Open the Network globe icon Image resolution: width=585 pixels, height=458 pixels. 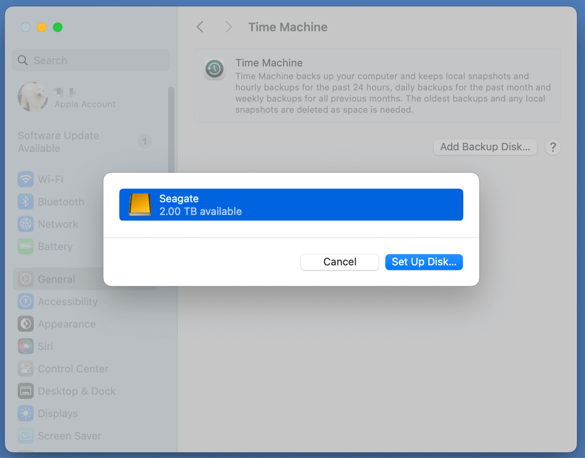click(26, 224)
